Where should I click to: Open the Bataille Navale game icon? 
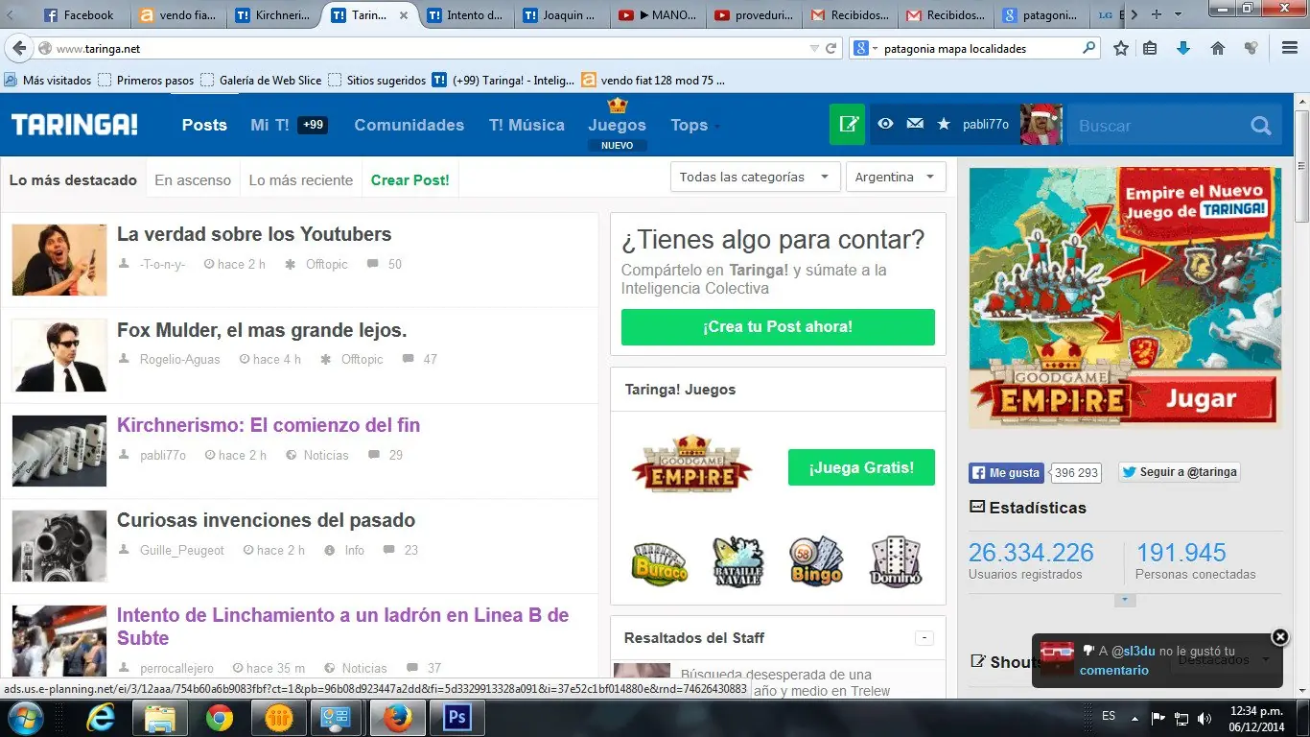click(x=738, y=561)
